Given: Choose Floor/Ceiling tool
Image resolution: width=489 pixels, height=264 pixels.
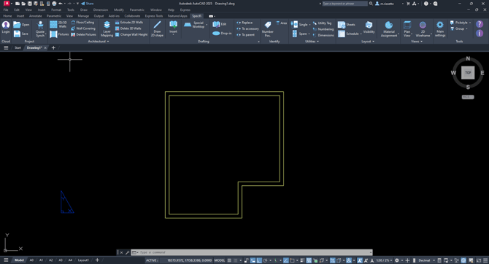Looking at the screenshot, I should coord(82,23).
